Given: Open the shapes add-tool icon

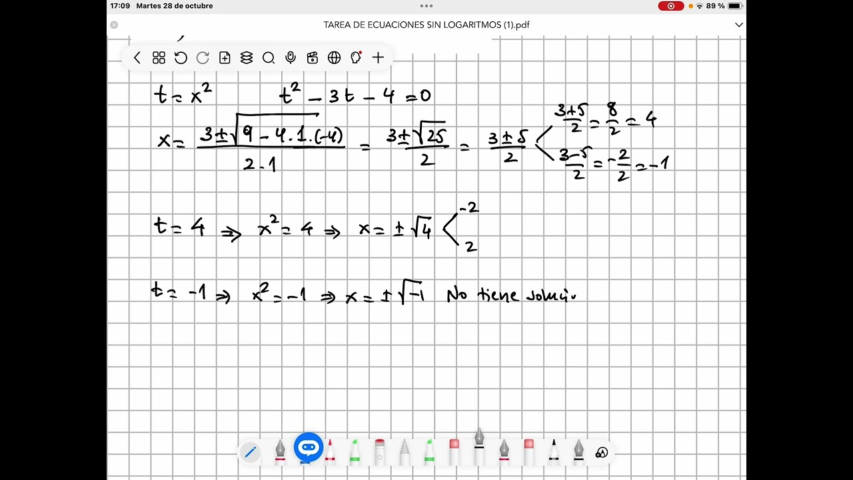Looking at the screenshot, I should click(602, 453).
